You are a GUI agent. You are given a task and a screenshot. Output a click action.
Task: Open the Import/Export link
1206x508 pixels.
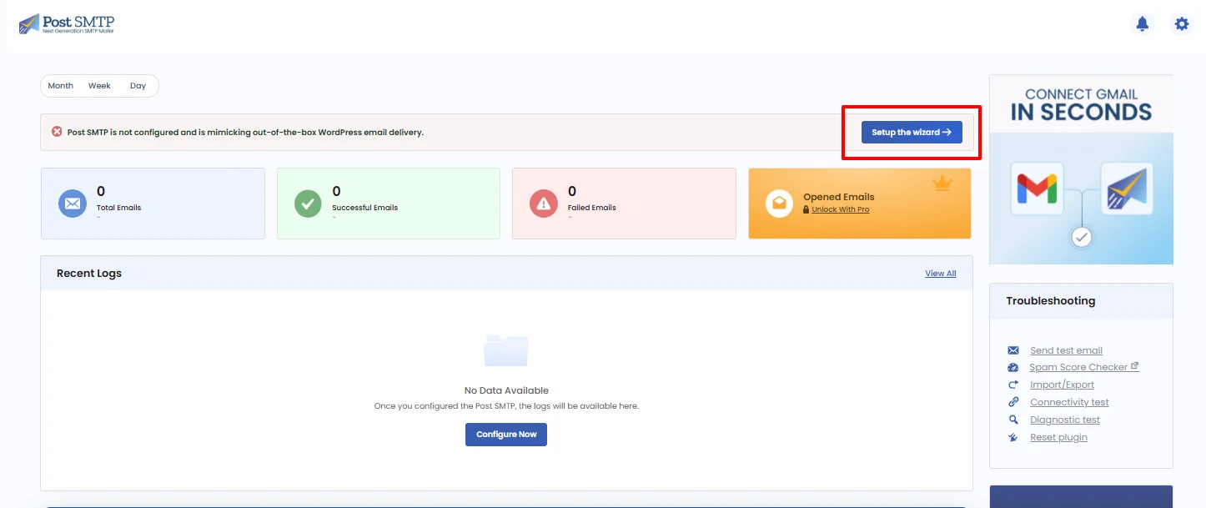coord(1062,385)
